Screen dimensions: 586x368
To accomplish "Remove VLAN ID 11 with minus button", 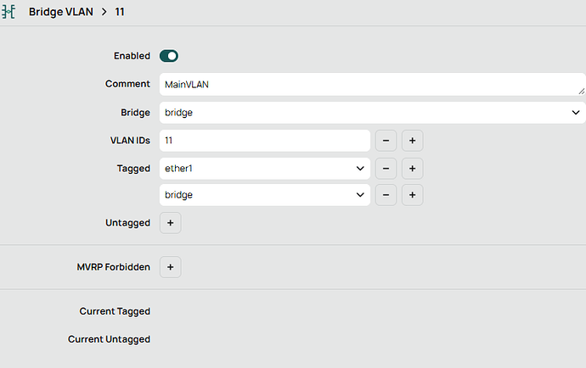I will pos(385,140).
